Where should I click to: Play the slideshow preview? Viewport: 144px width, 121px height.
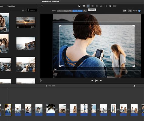96,80
